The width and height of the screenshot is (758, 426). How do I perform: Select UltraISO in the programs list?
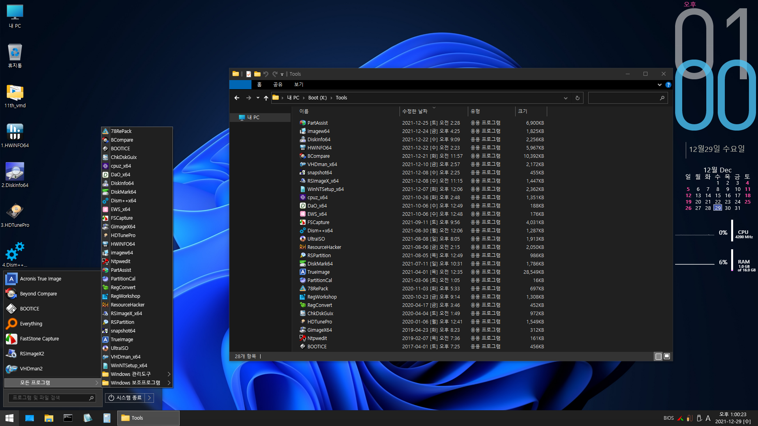(x=137, y=348)
